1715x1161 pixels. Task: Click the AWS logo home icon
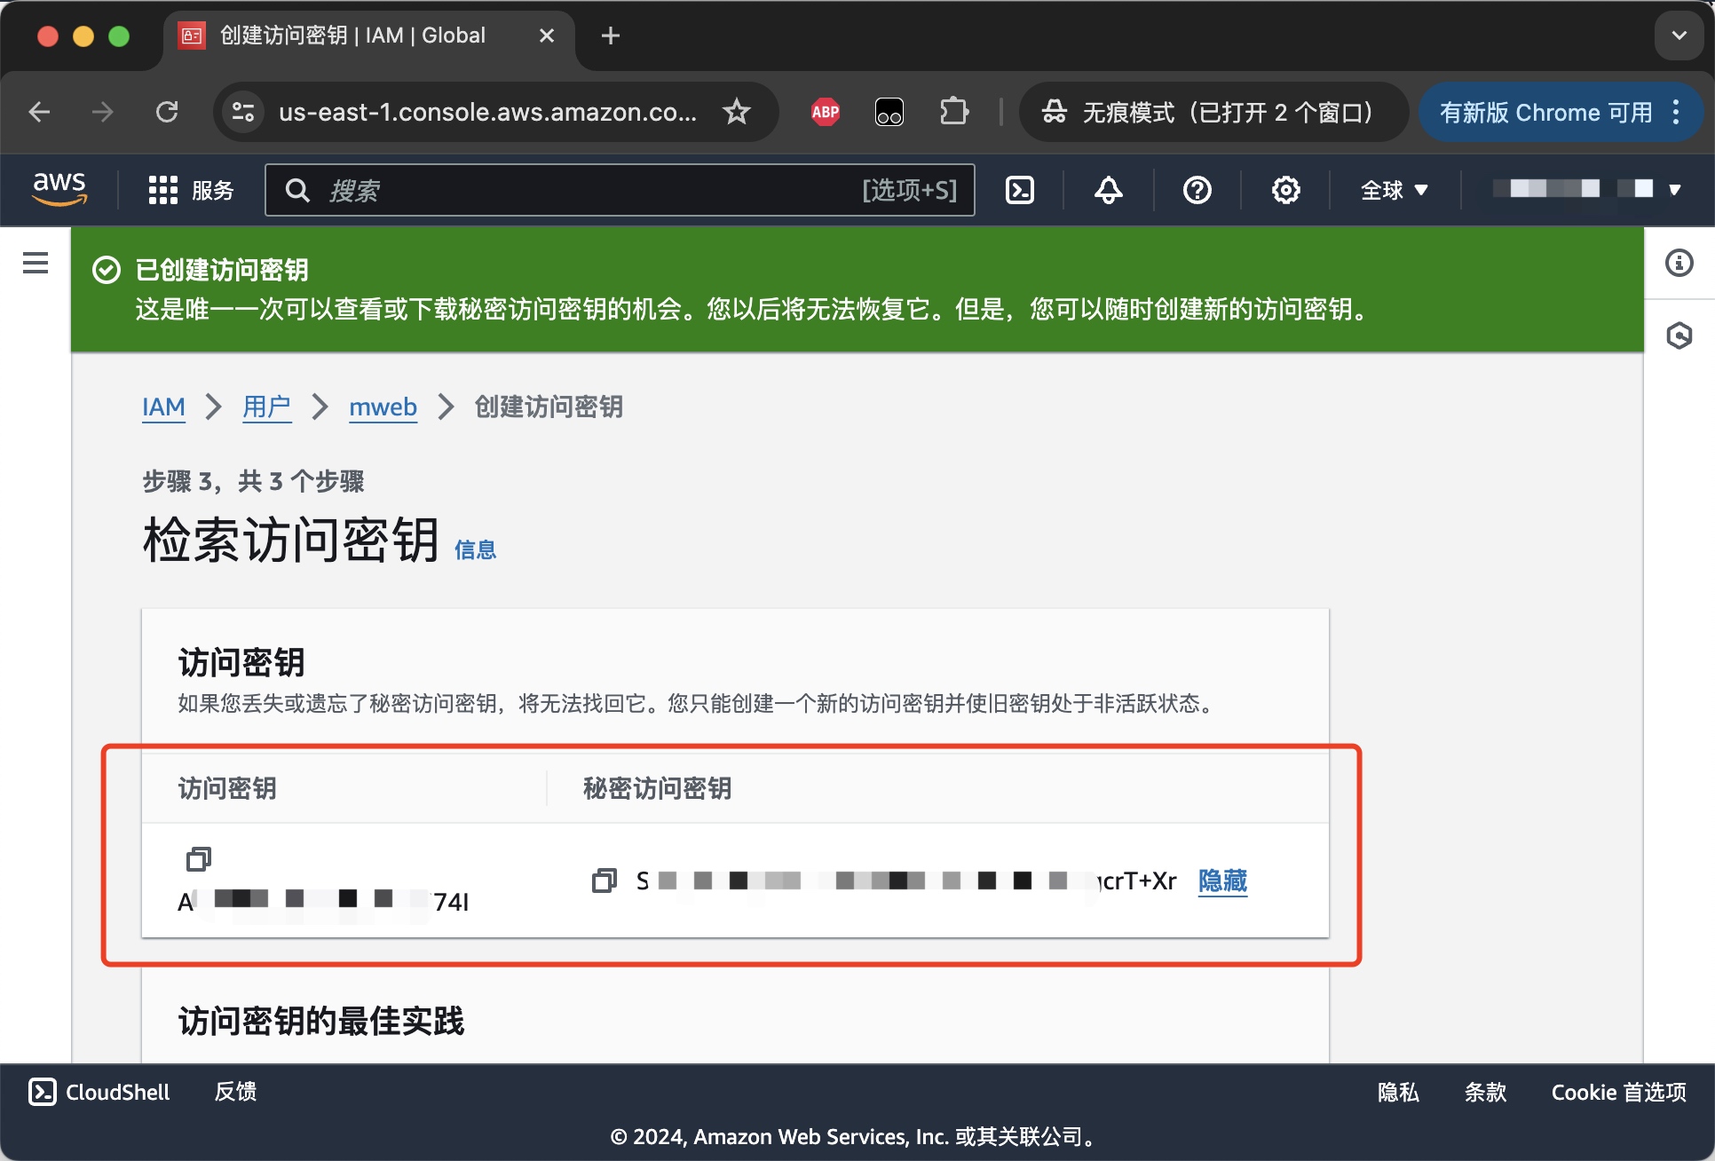point(59,189)
